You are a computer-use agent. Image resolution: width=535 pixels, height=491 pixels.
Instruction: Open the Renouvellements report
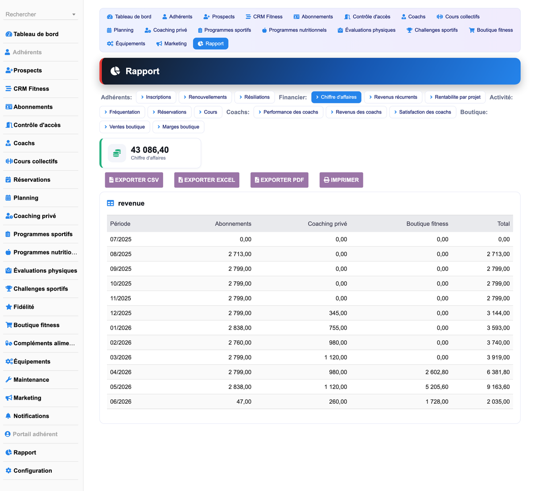point(205,97)
